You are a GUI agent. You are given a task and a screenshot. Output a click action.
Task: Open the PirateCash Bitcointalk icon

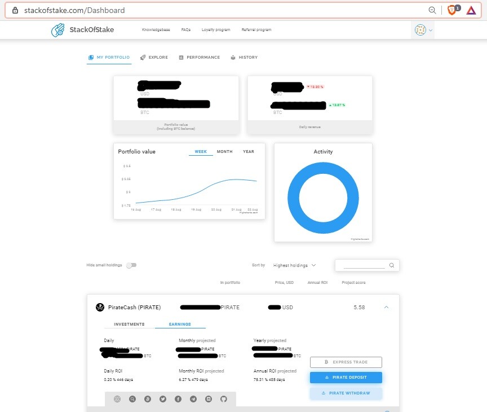click(148, 399)
